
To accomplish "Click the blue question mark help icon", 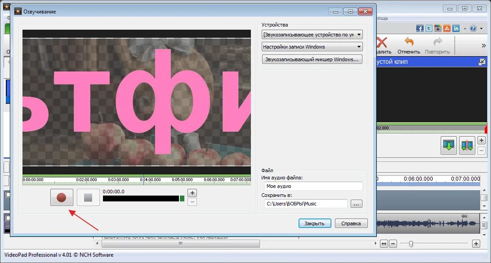I will click(x=473, y=28).
